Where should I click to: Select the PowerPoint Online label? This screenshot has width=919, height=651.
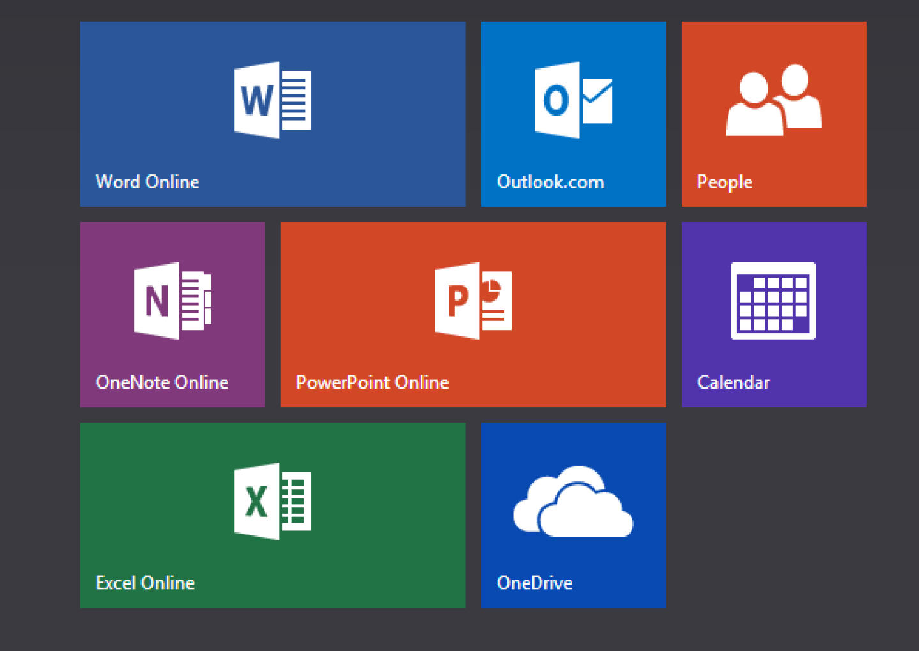pos(372,382)
